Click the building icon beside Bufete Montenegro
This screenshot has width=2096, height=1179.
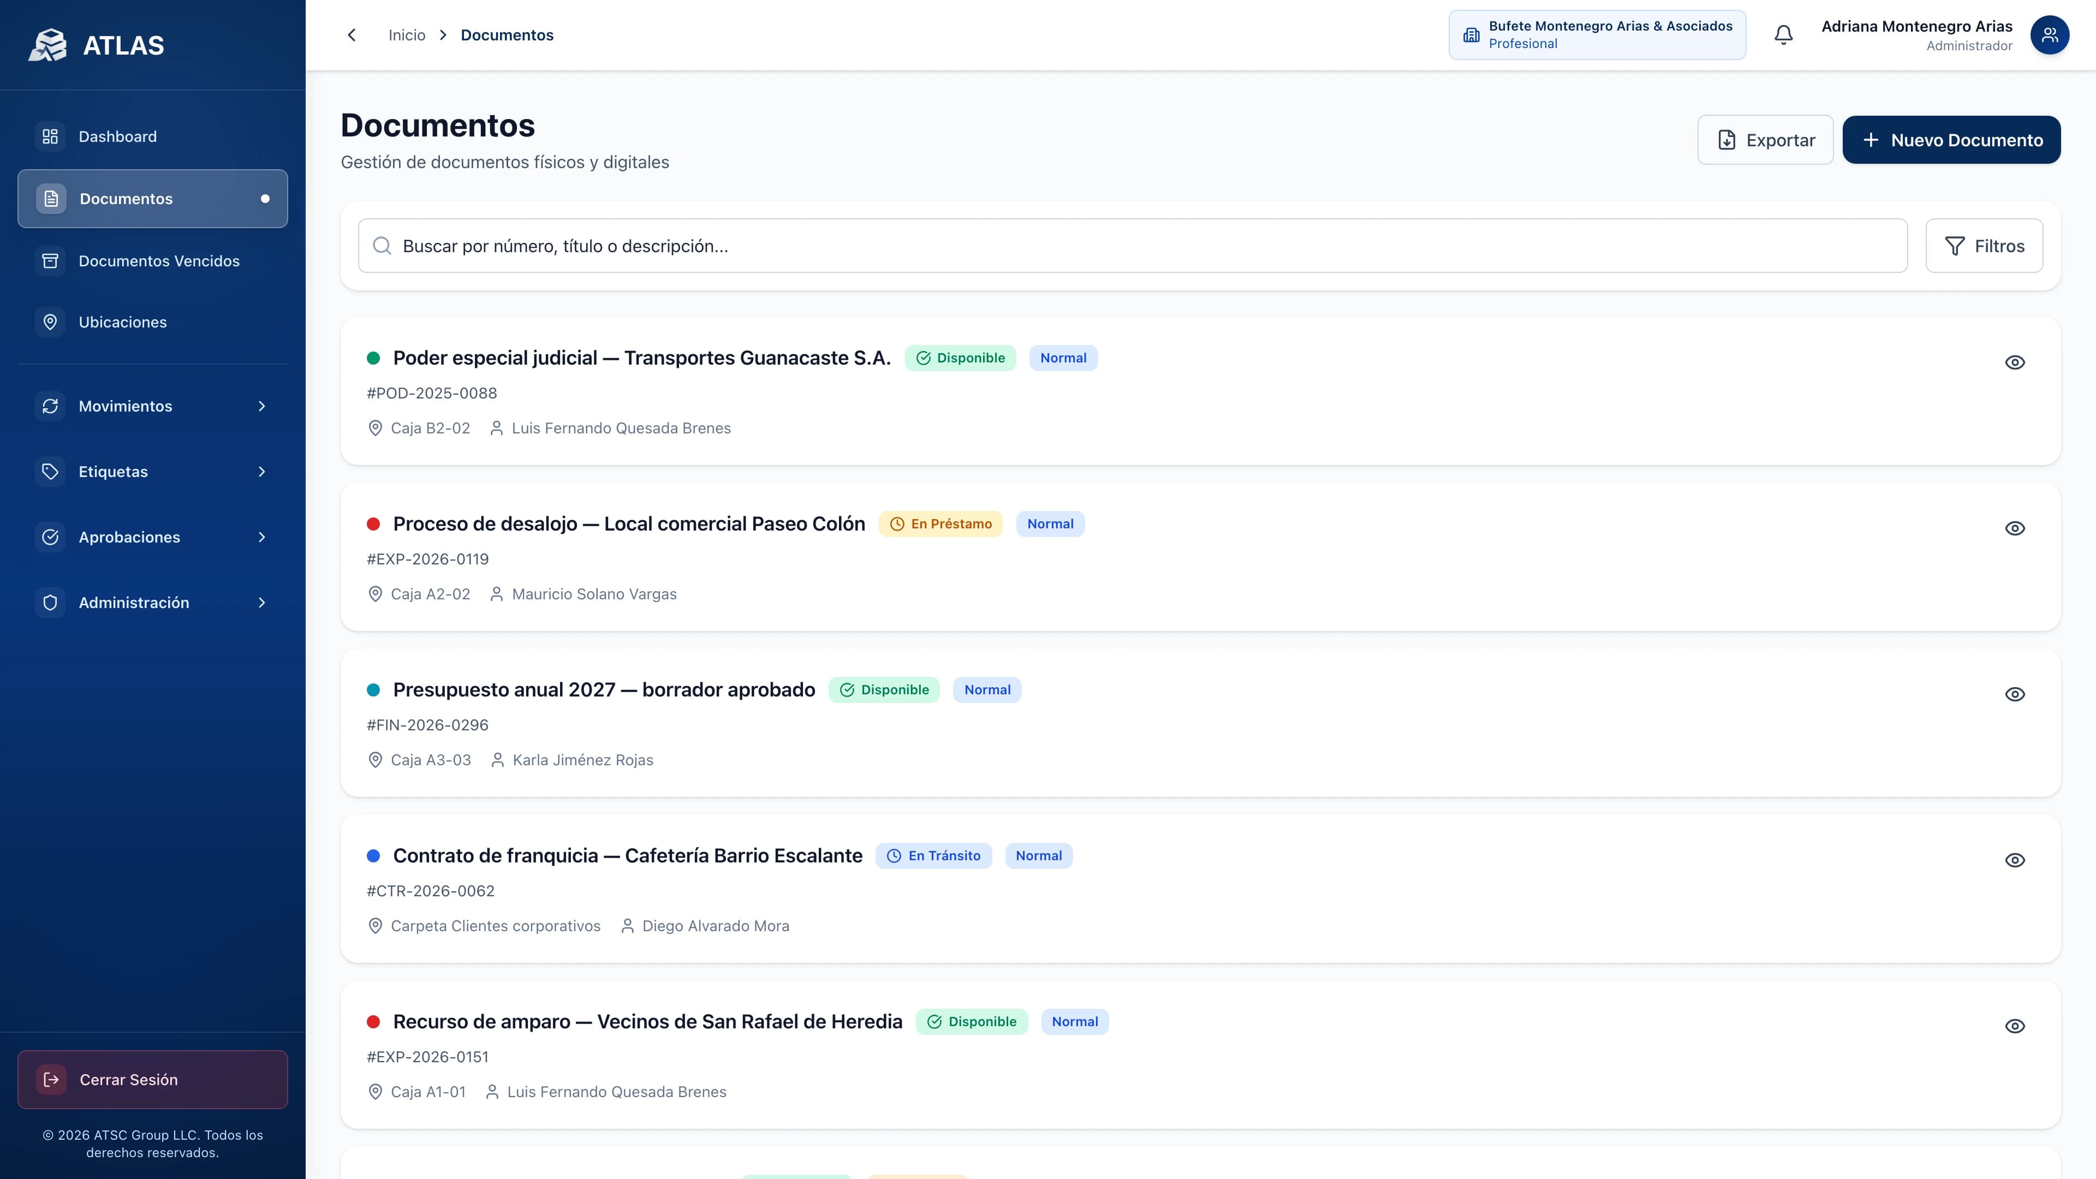coord(1471,35)
